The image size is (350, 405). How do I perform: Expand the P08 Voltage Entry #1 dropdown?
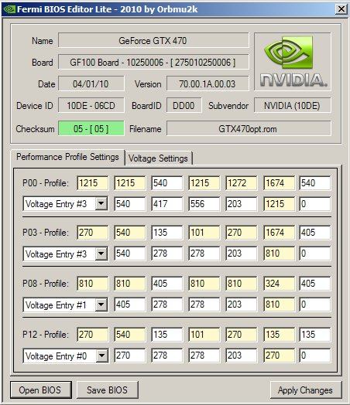(x=101, y=305)
